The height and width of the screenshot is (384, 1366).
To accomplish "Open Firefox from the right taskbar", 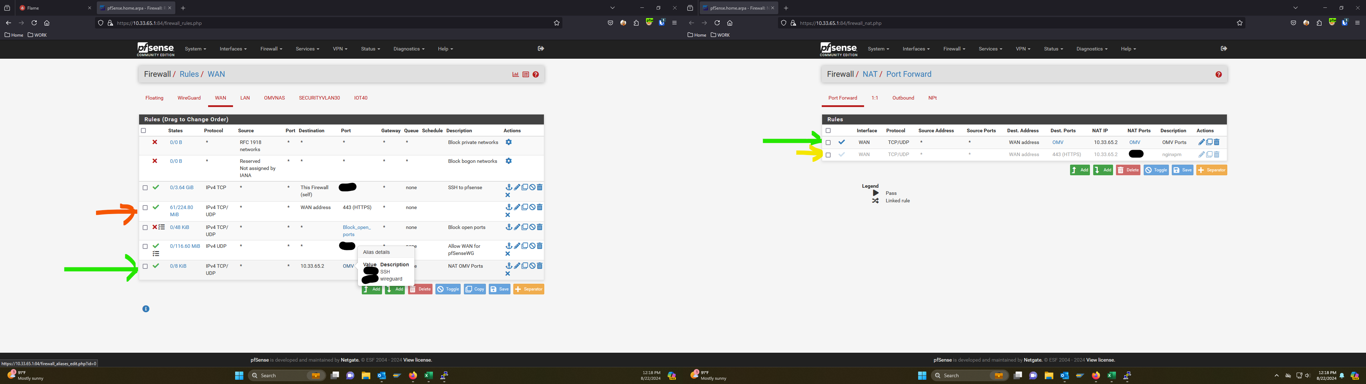I will (1096, 375).
